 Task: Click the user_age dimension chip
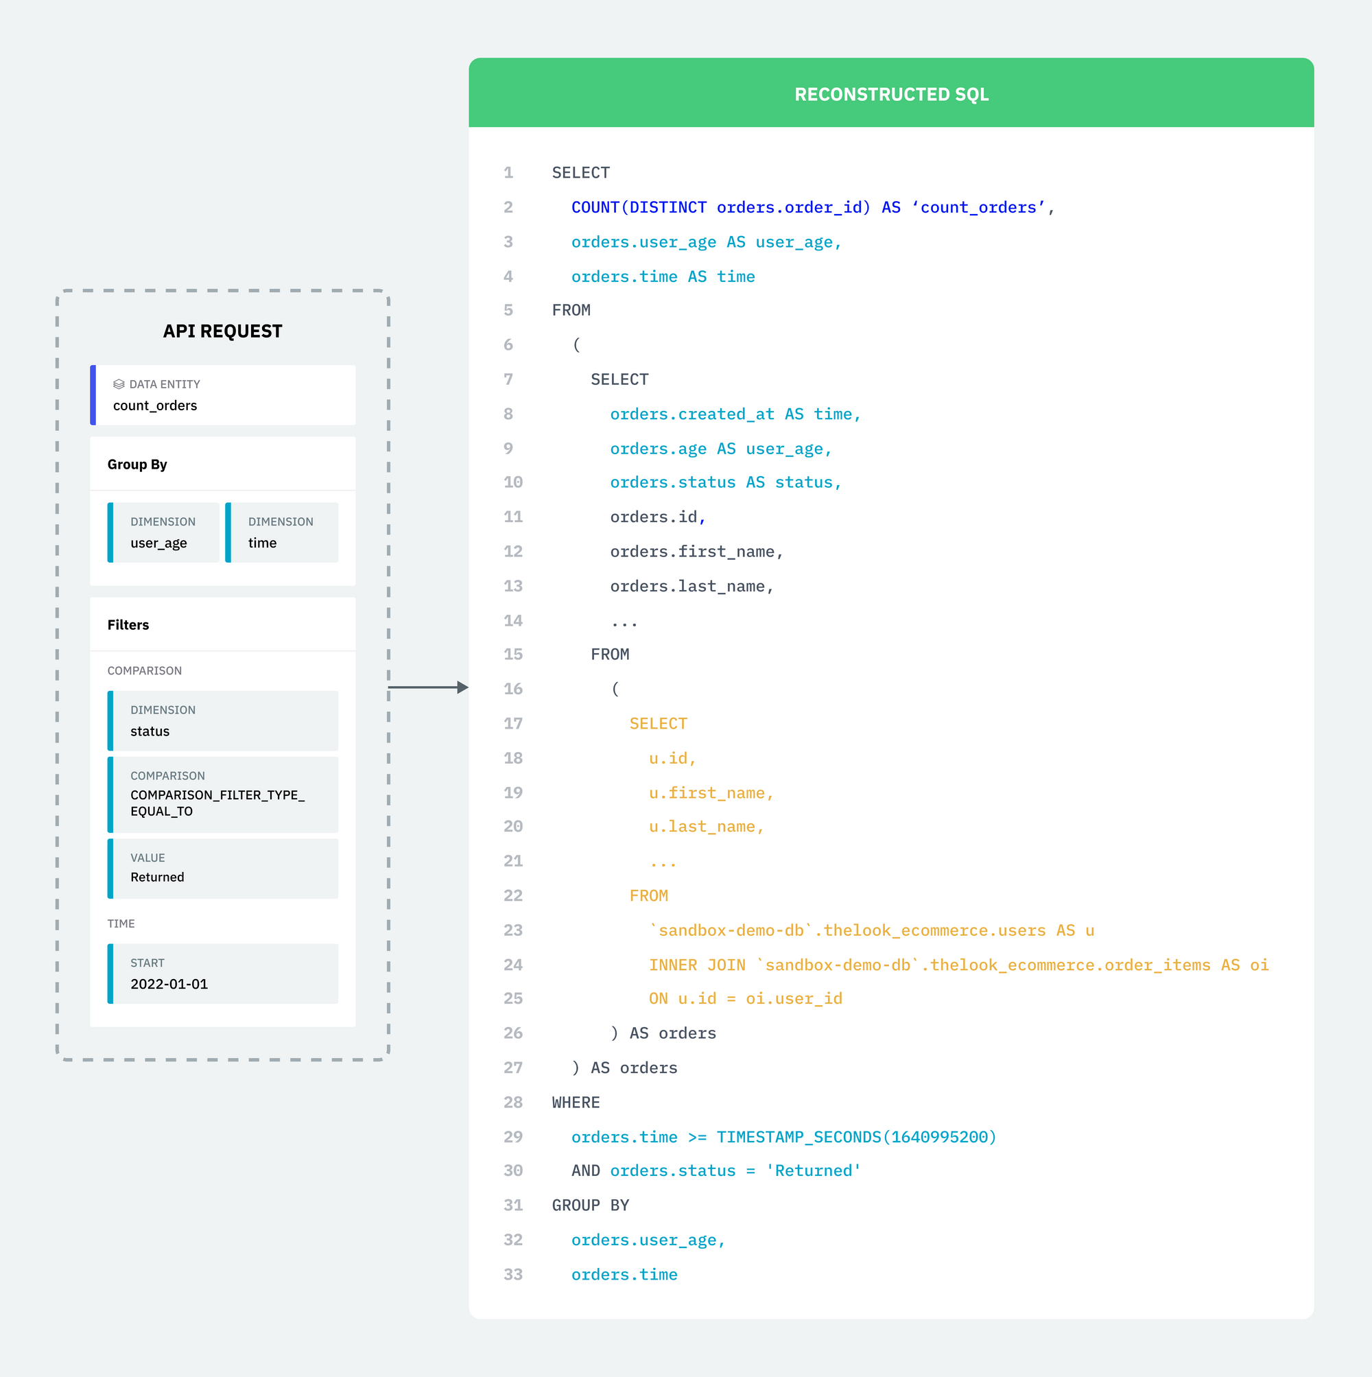165,533
